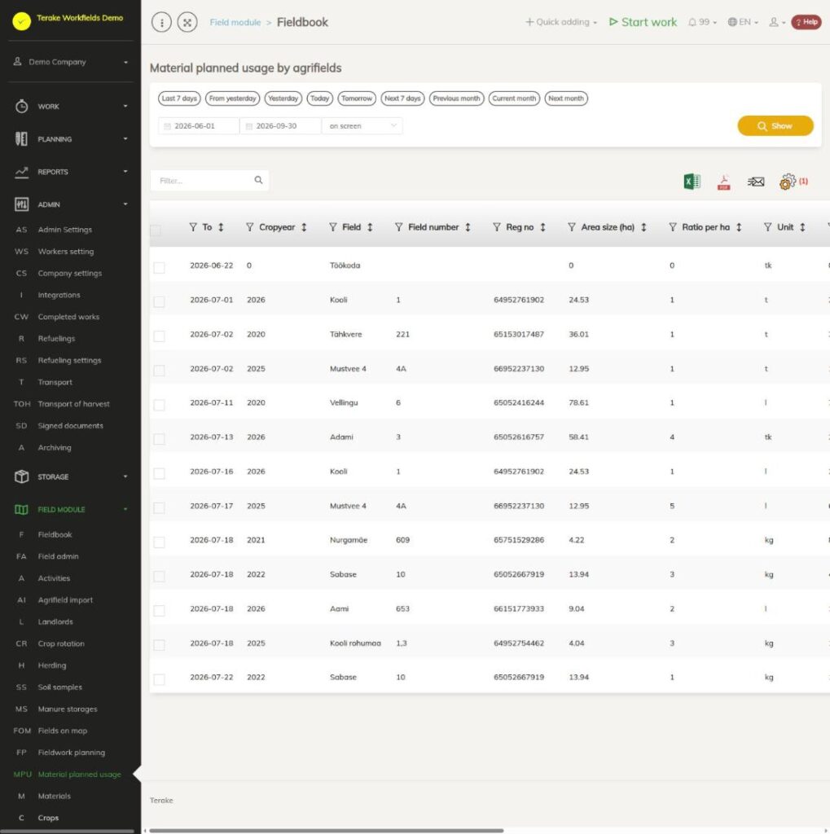The height and width of the screenshot is (834, 830).
Task: Expand the PLANNING menu section
Action: click(71, 138)
